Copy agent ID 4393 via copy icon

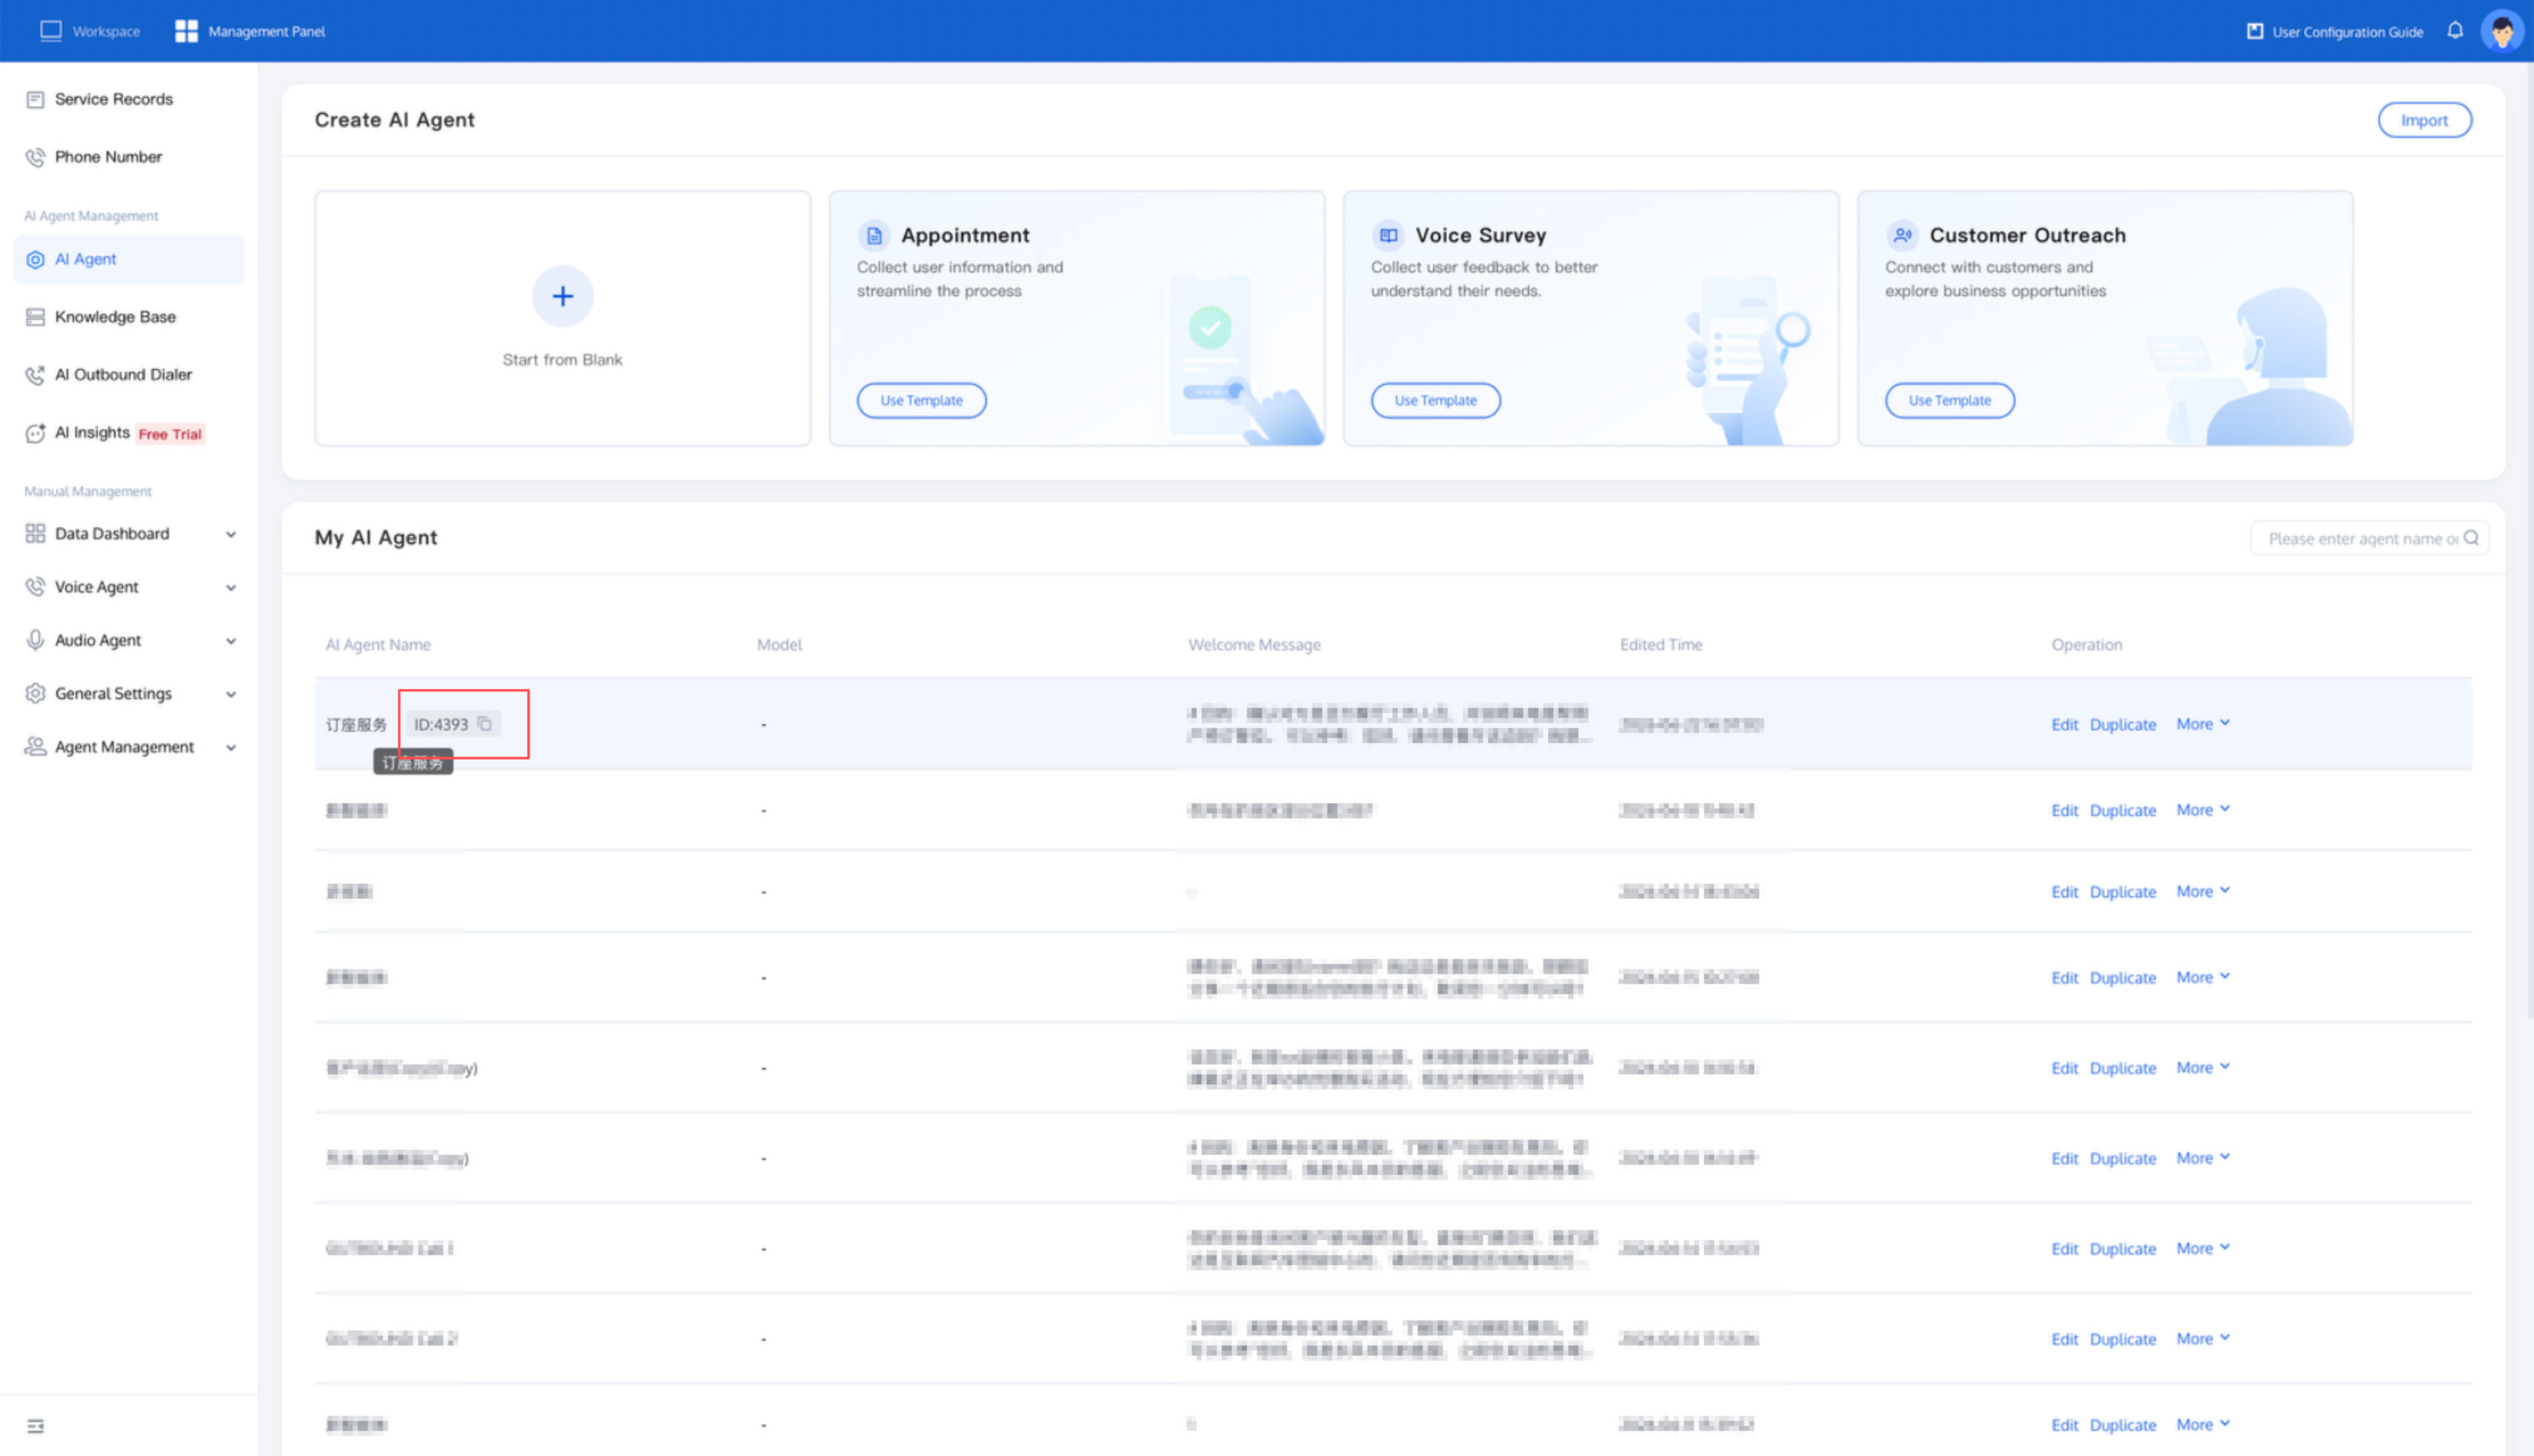(x=485, y=724)
